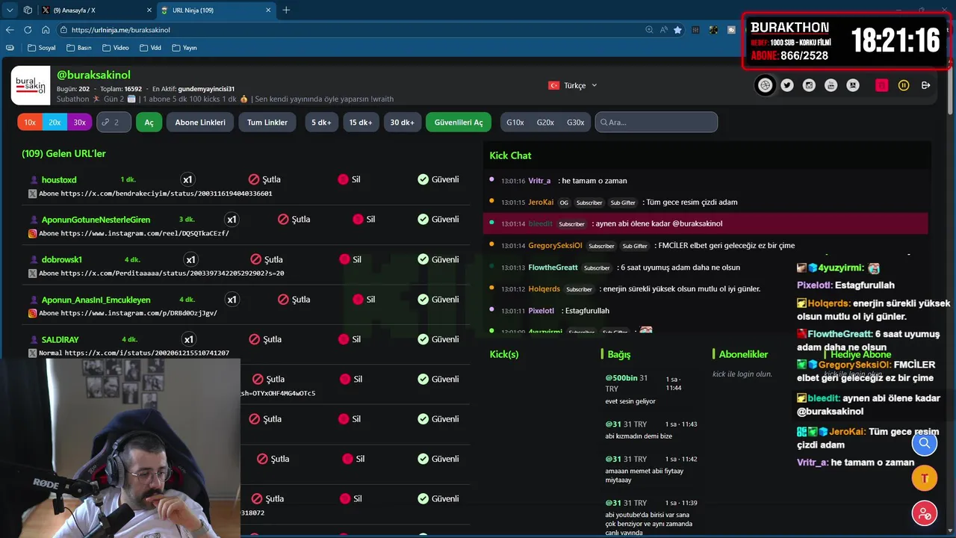Open the Twitter icon link in header
The width and height of the screenshot is (956, 538).
pyautogui.click(x=787, y=85)
